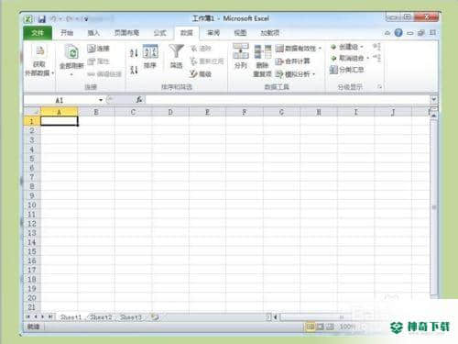The width and height of the screenshot is (458, 344).
Task: Switch to Page Layout view in status bar
Action: click(x=320, y=327)
